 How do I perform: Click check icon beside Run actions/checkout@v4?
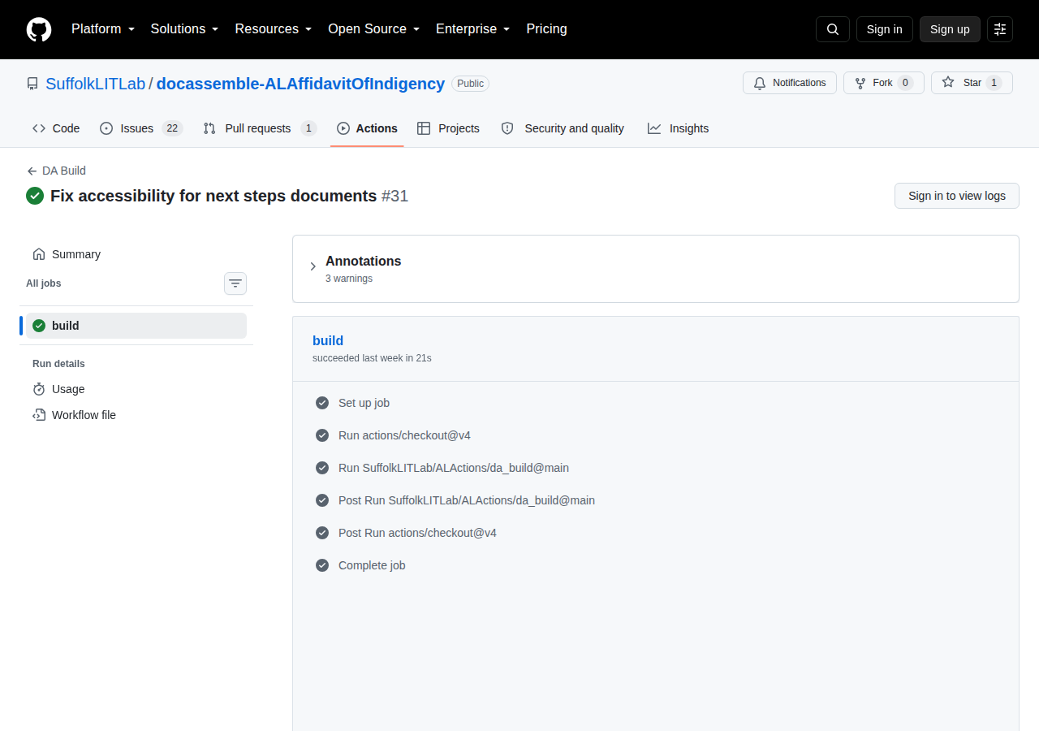point(322,435)
